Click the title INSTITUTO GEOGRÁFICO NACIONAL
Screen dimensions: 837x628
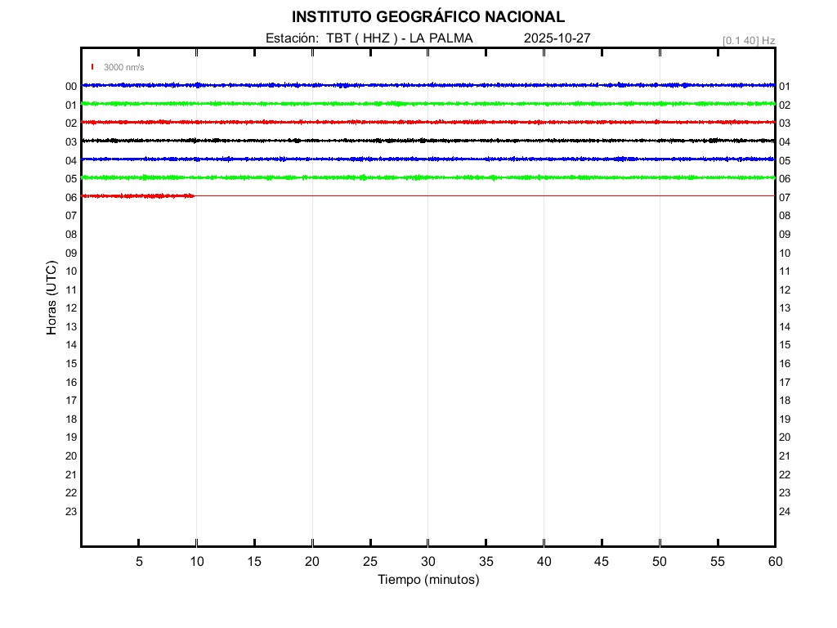[427, 17]
